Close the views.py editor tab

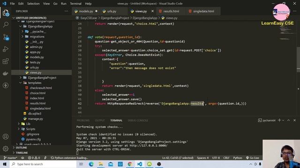pos(152,11)
